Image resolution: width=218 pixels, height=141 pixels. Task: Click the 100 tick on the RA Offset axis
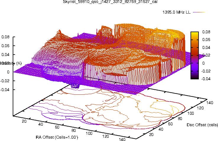coord(89,134)
